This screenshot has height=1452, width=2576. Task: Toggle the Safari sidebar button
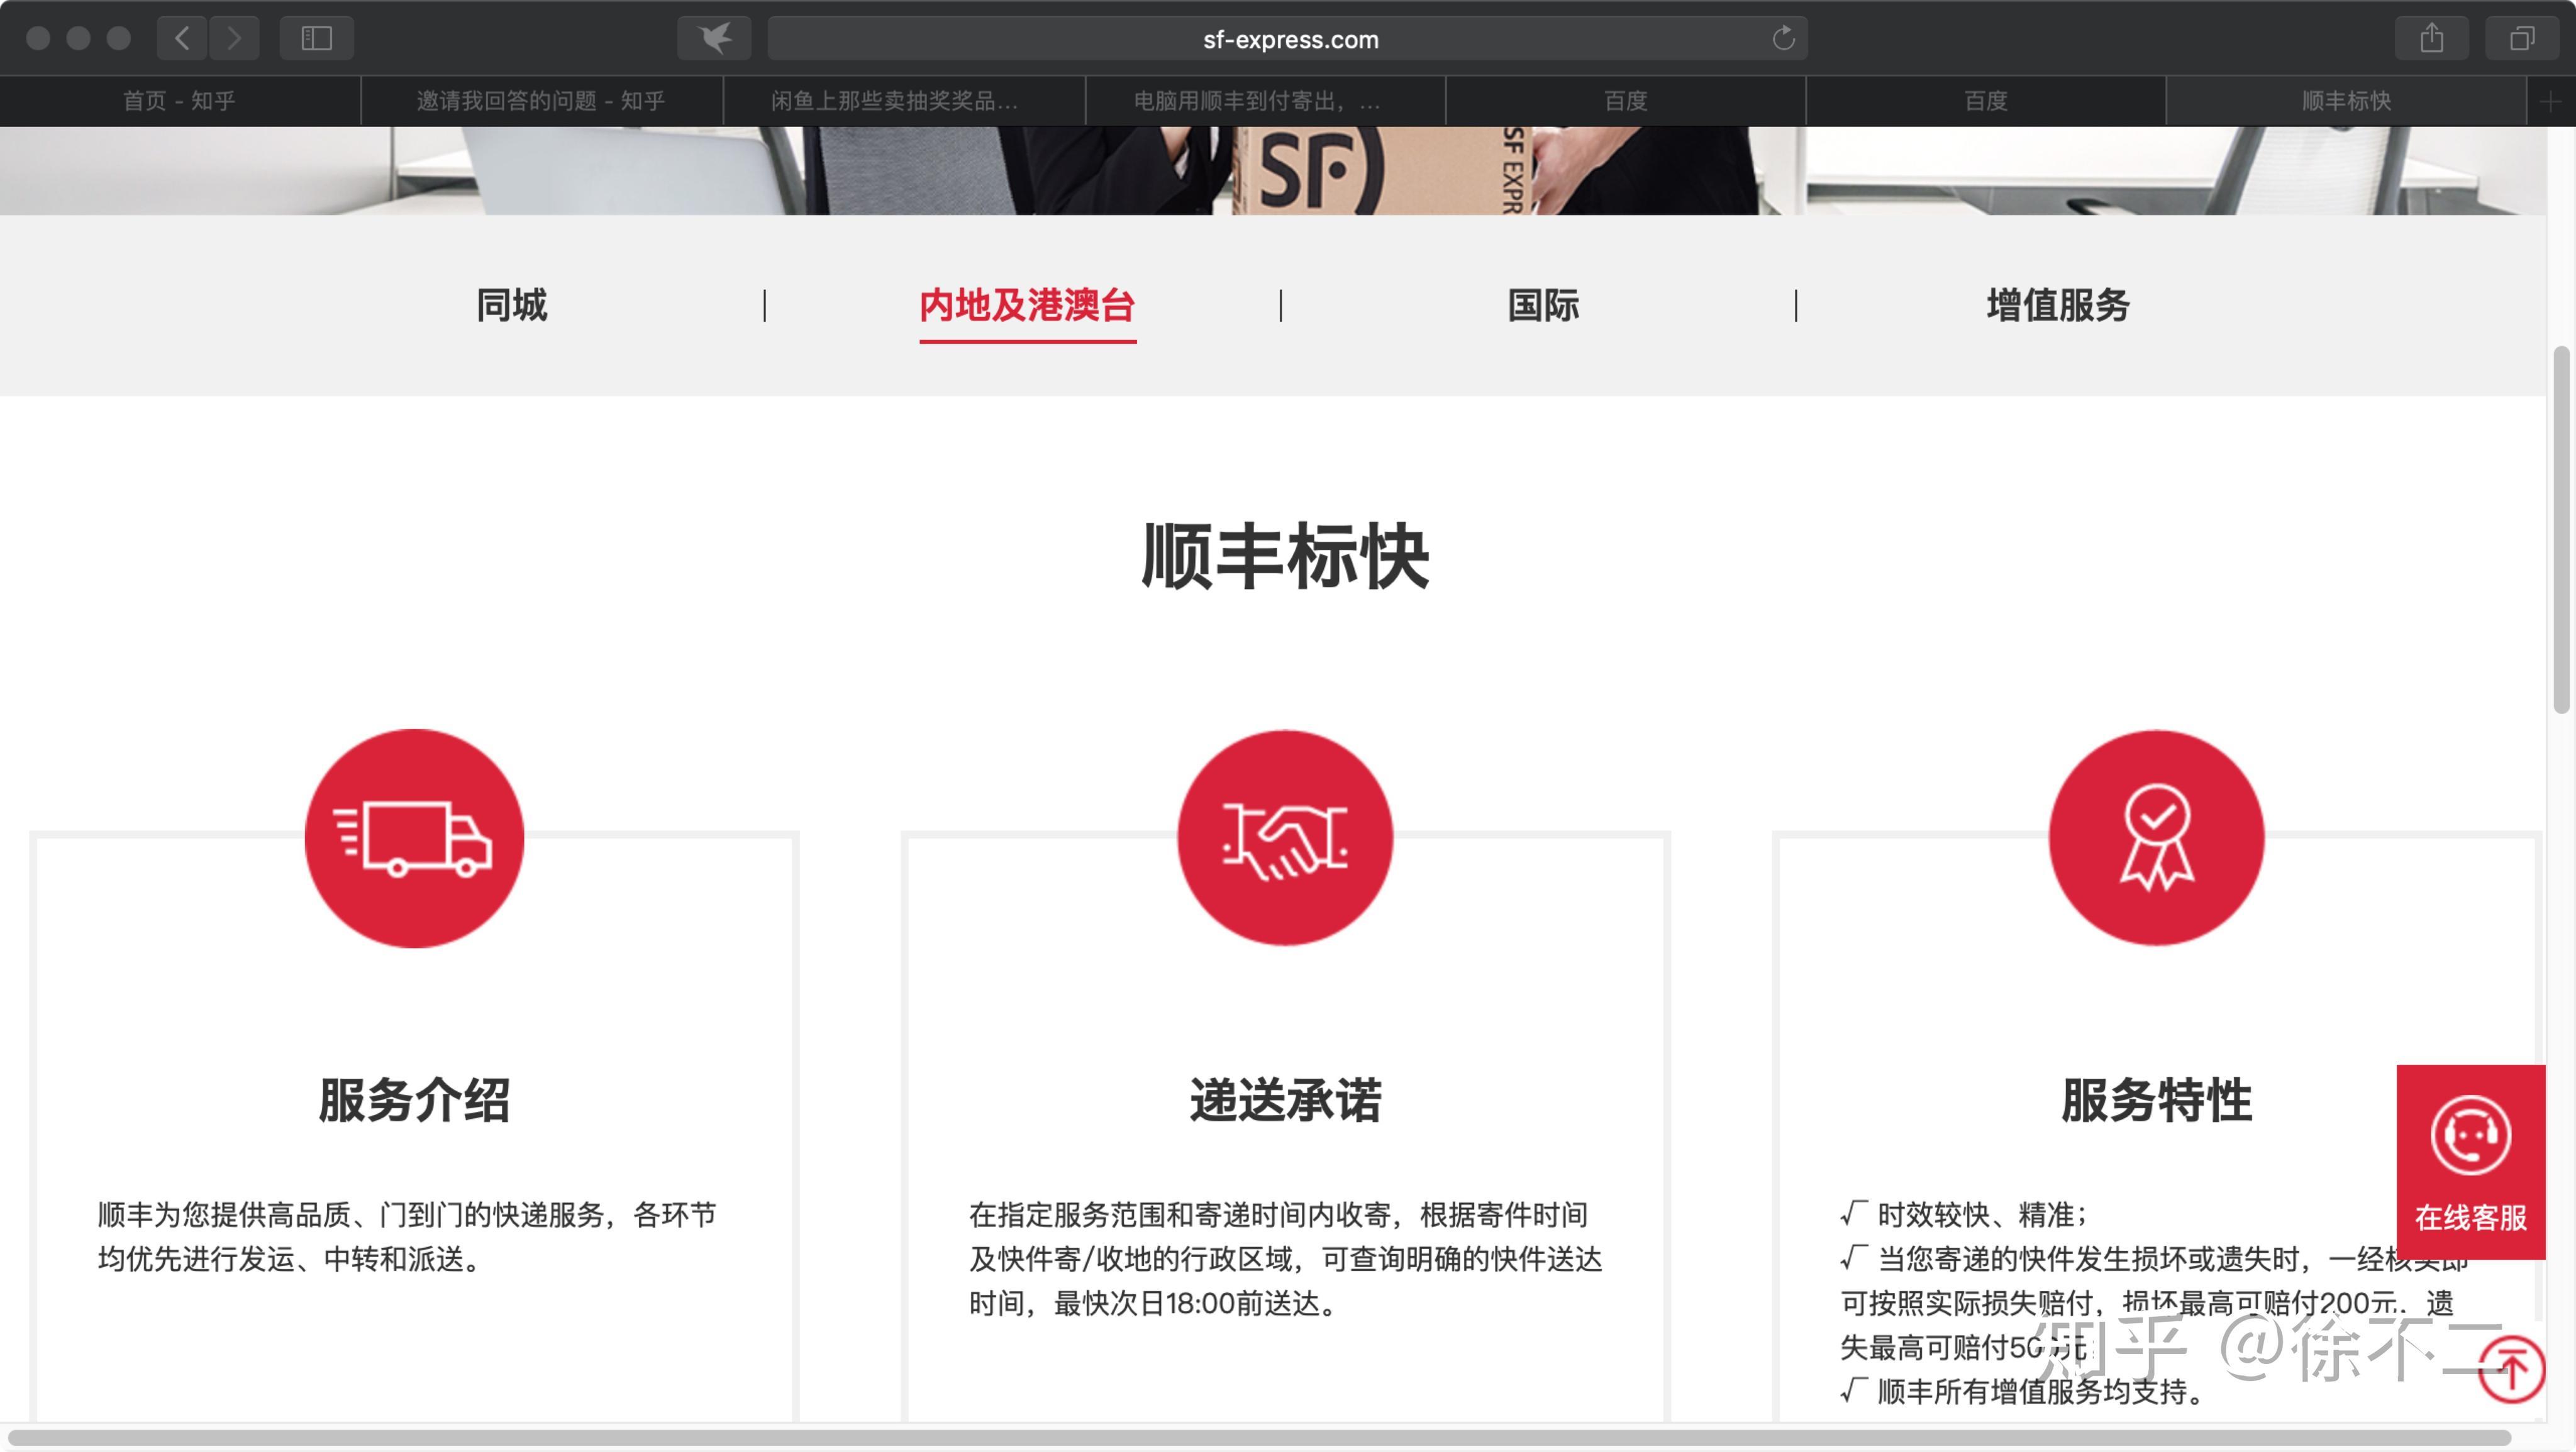[x=316, y=39]
